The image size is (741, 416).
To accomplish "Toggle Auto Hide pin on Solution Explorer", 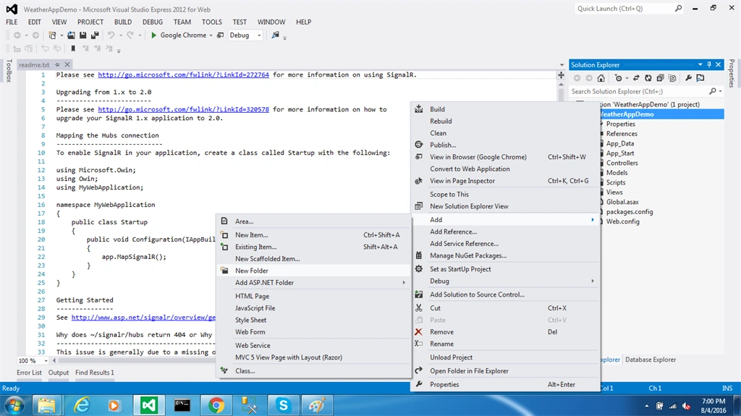I will click(709, 65).
